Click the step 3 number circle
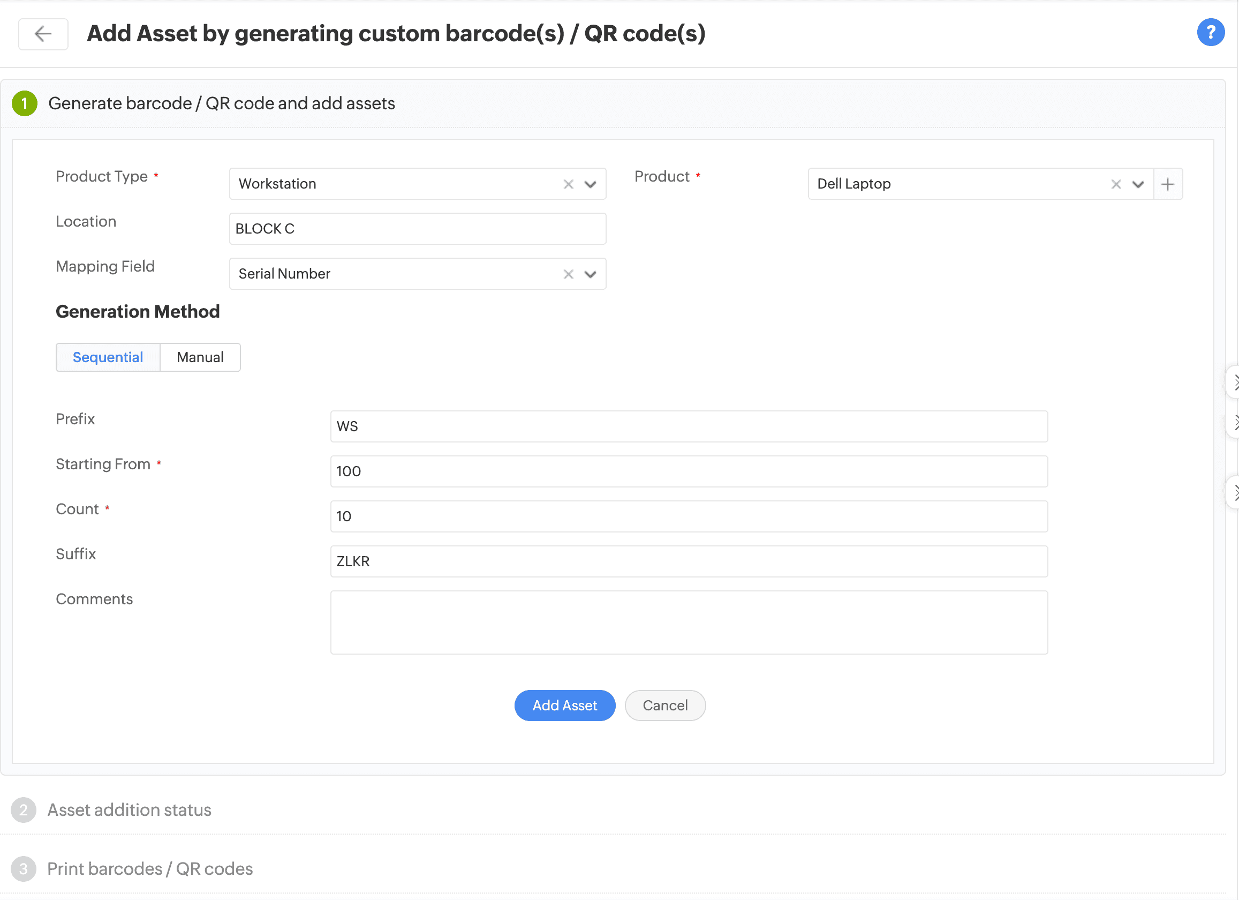 pos(24,868)
